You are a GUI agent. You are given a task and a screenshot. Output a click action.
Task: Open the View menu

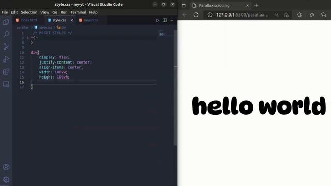(x=45, y=12)
